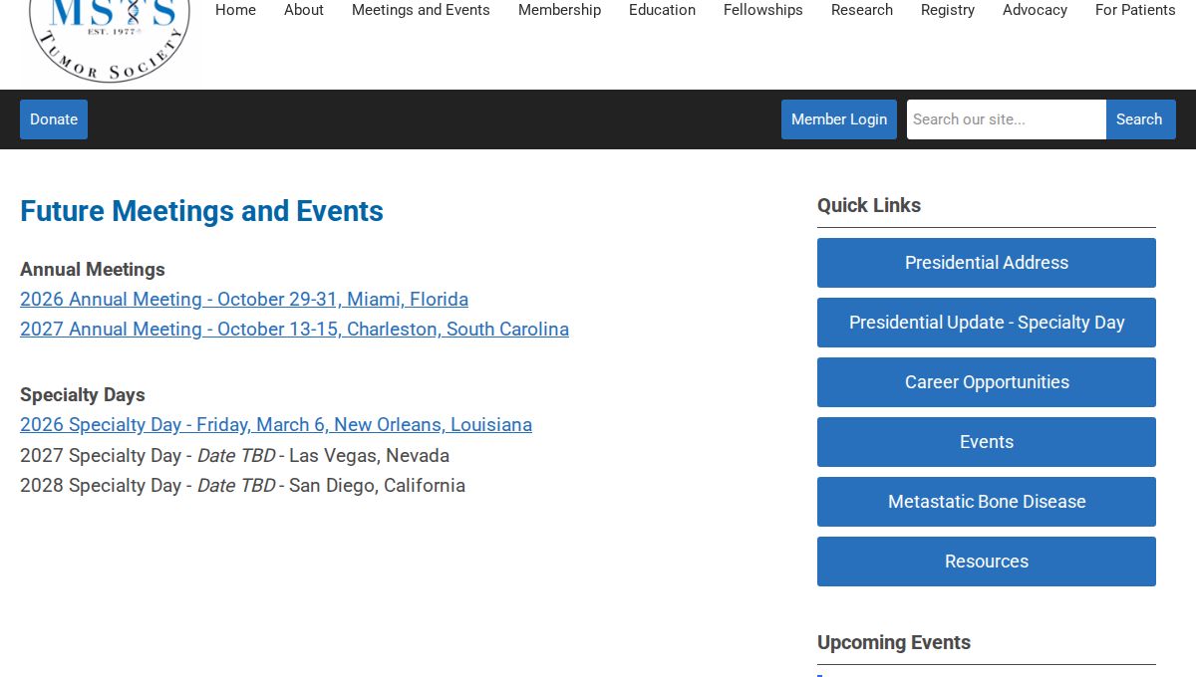Open the 2026 Specialty Day New Orleans link
Viewport: 1196px width, 677px height.
(x=276, y=425)
